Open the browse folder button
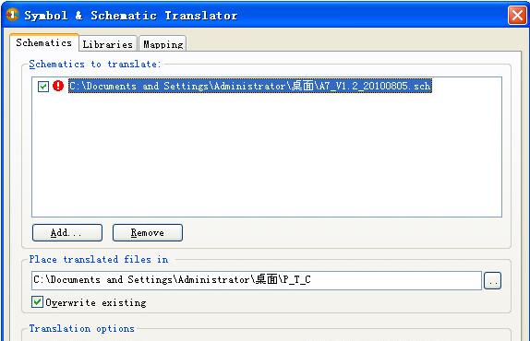Viewport: 530px width, 341px height. tap(492, 280)
